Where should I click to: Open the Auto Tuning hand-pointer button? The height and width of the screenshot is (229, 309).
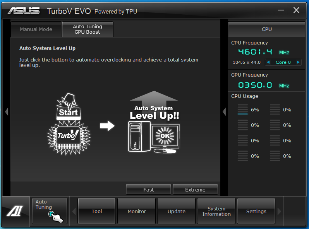pos(50,211)
